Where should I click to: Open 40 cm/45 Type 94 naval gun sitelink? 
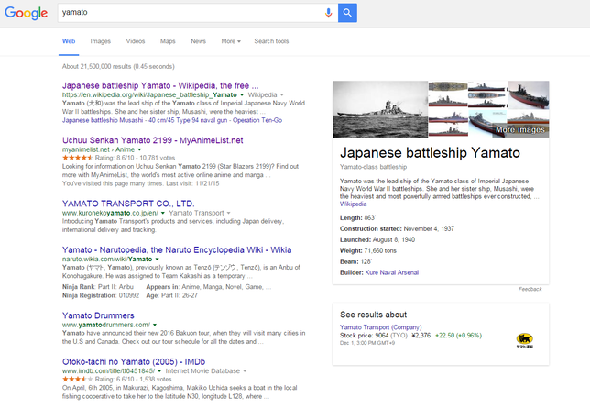coord(188,120)
